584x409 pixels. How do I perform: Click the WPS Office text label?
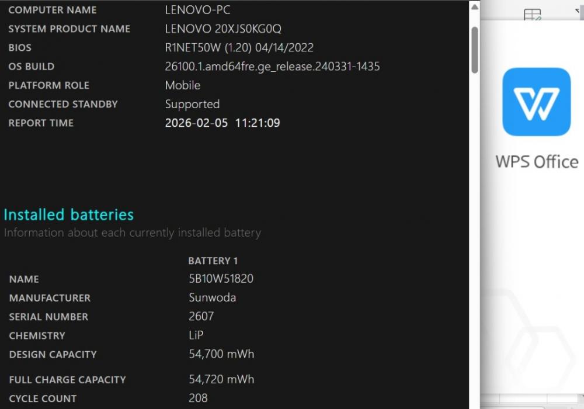coord(537,162)
